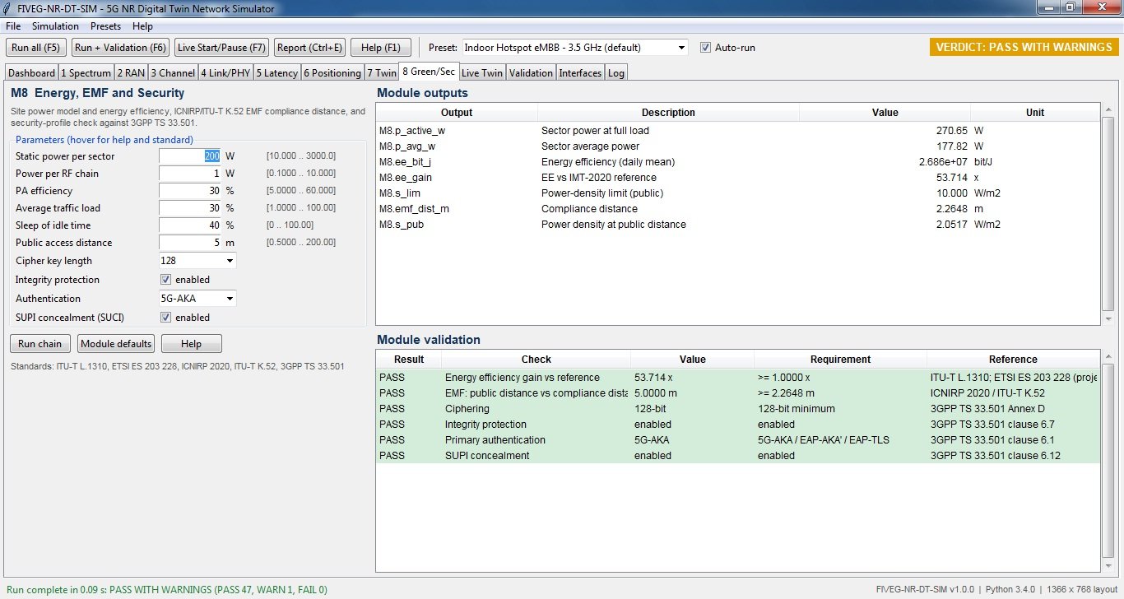
Task: Click the module Help button below parameters
Action: [x=191, y=344]
